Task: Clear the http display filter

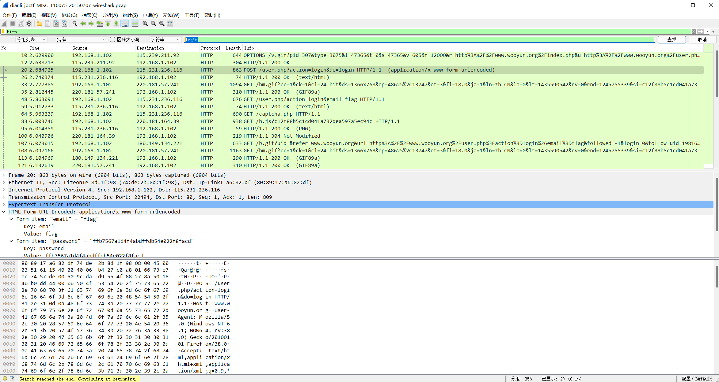Action: pyautogui.click(x=694, y=32)
